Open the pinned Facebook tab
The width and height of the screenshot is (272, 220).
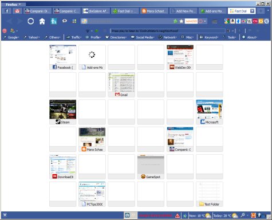click(7, 11)
